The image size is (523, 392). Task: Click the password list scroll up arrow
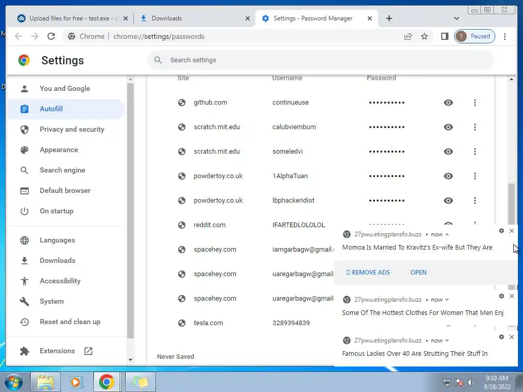point(511,79)
